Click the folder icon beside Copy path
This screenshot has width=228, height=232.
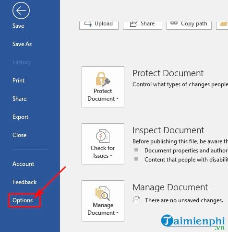[224, 24]
